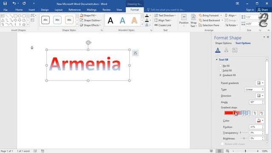Screen dimensions: 272x153
Task: Click Wrap Text icon
Action: (193, 17)
